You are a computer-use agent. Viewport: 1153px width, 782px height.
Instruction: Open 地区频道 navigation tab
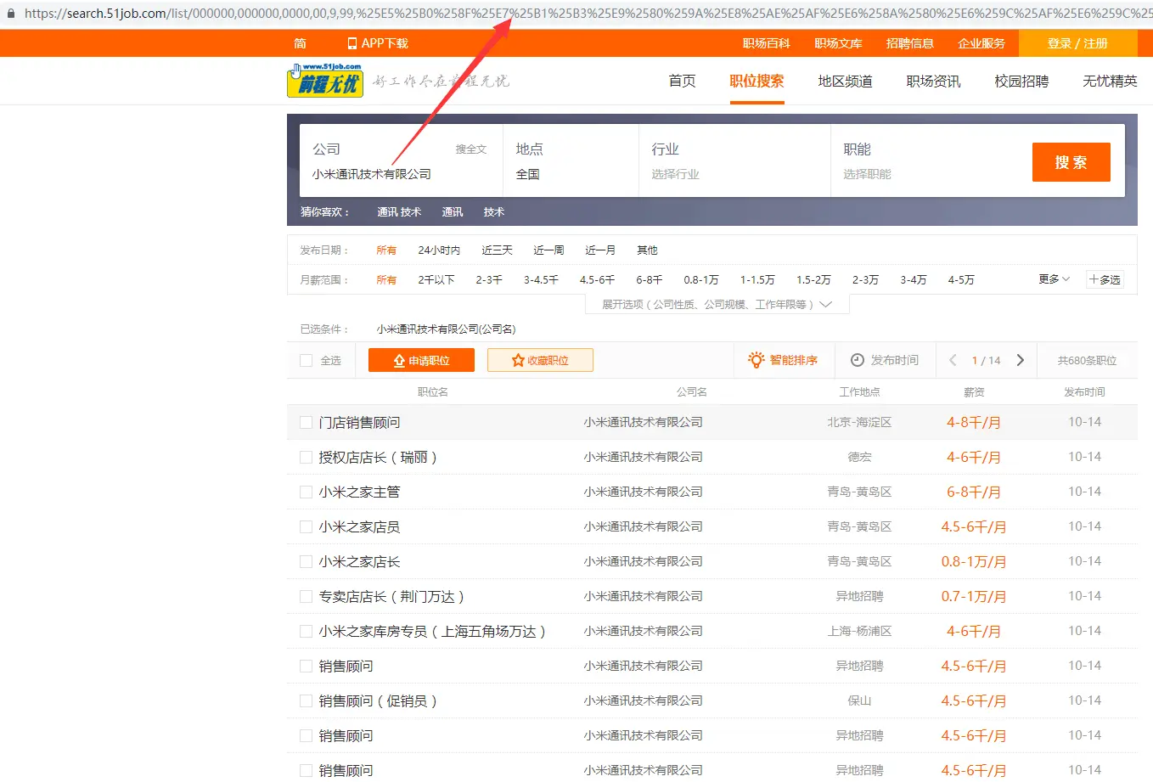click(x=845, y=82)
